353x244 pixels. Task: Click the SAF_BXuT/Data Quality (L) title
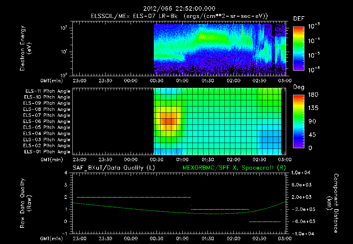pyautogui.click(x=114, y=168)
